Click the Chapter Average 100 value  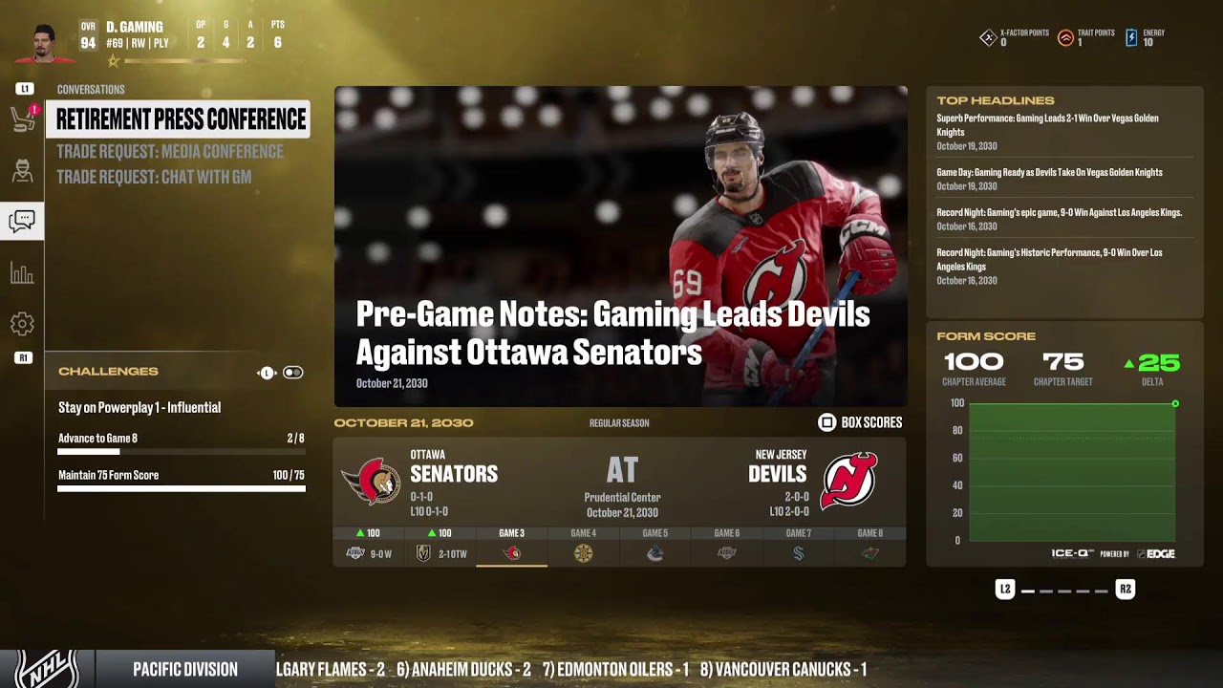pos(974,362)
